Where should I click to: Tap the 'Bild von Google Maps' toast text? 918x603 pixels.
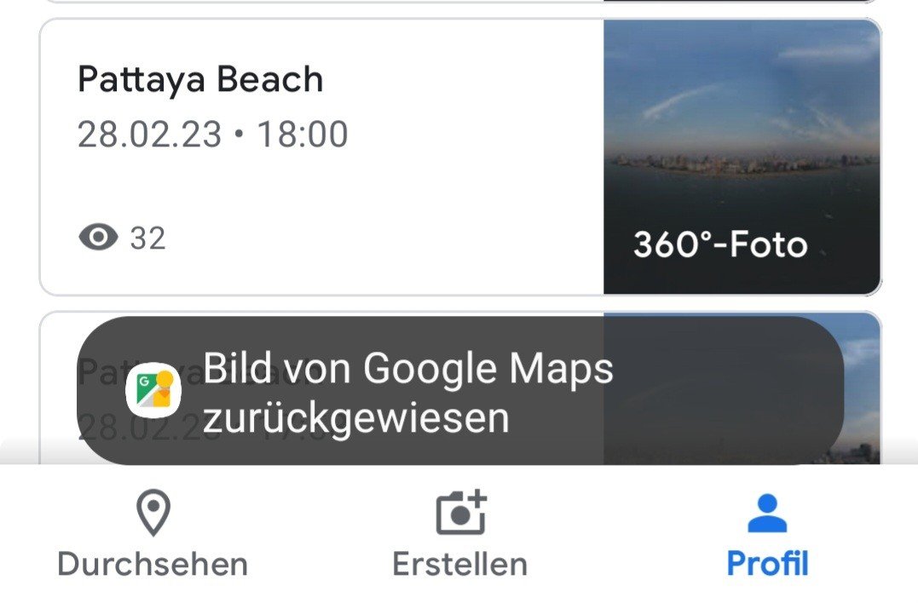point(408,369)
